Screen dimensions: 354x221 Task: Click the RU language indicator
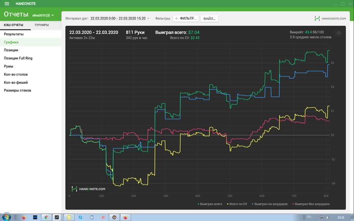pos(309,217)
